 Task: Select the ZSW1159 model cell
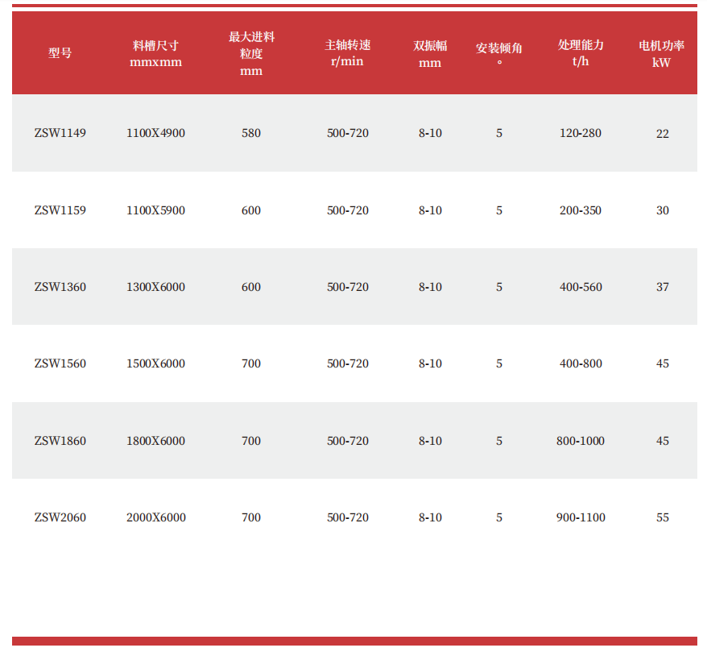coord(60,210)
